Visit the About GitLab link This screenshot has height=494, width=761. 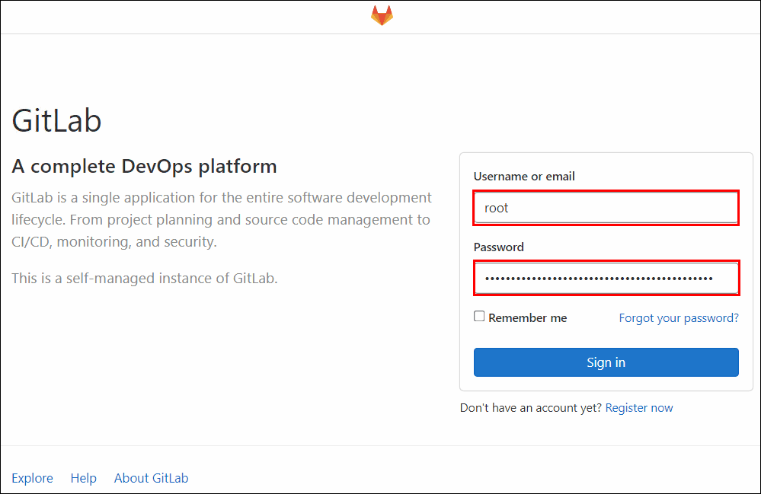pos(151,478)
